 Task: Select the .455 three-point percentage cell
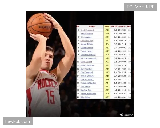click(x=107, y=30)
